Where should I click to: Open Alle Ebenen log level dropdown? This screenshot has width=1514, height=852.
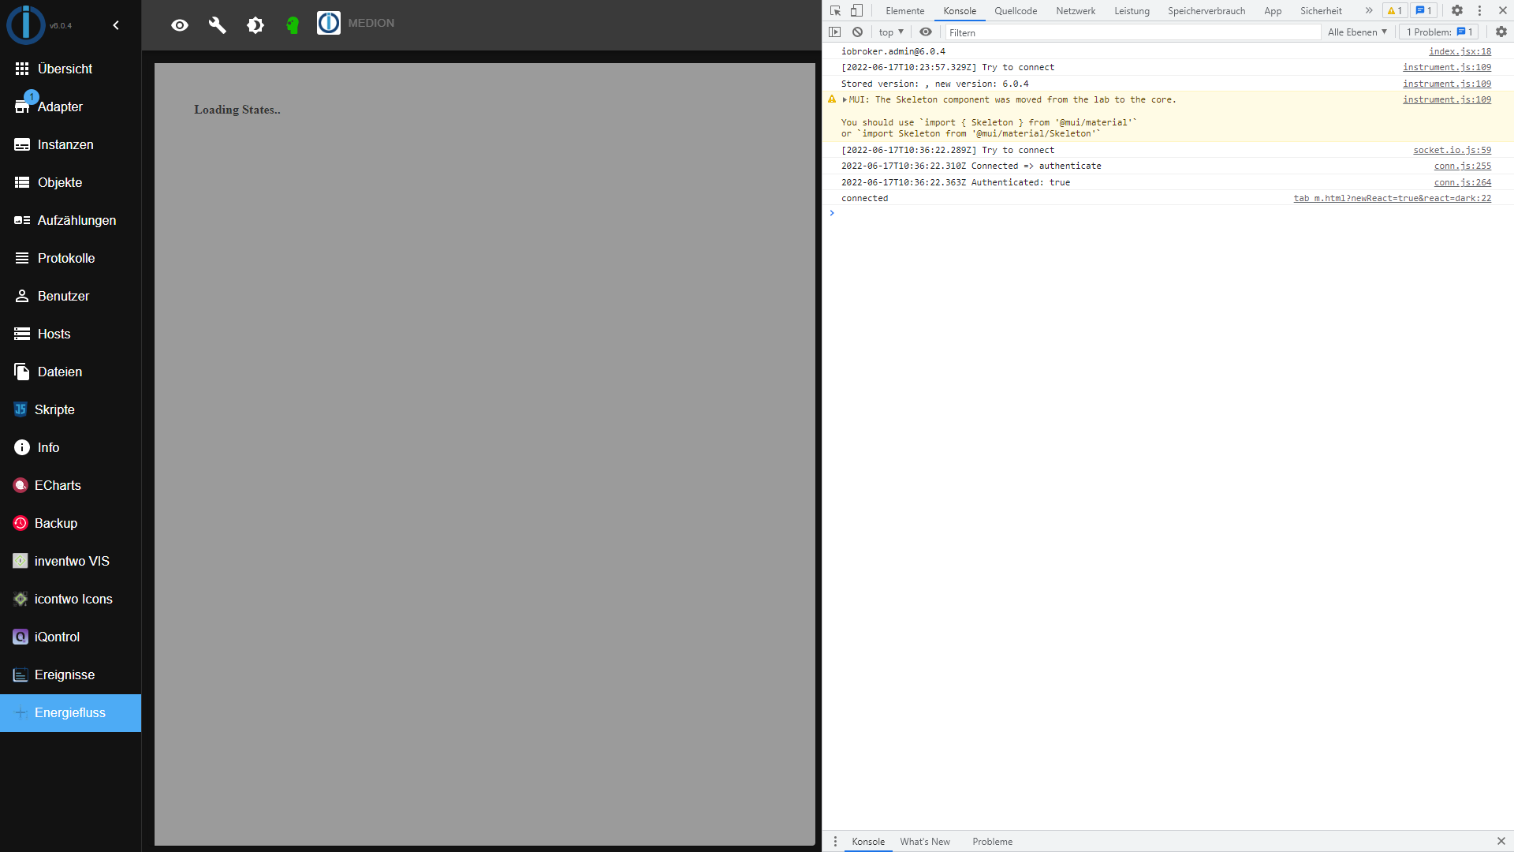(x=1357, y=32)
